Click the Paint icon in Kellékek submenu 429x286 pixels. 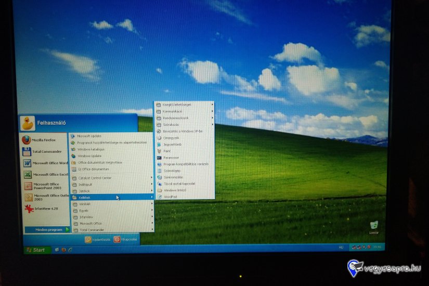(x=166, y=151)
